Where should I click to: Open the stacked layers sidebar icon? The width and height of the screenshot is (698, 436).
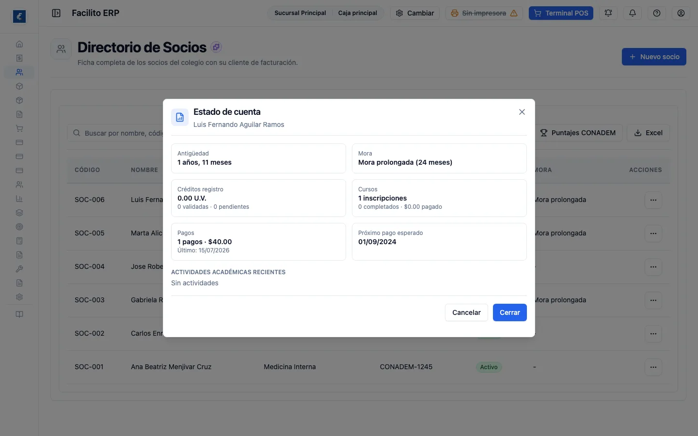pos(19,213)
